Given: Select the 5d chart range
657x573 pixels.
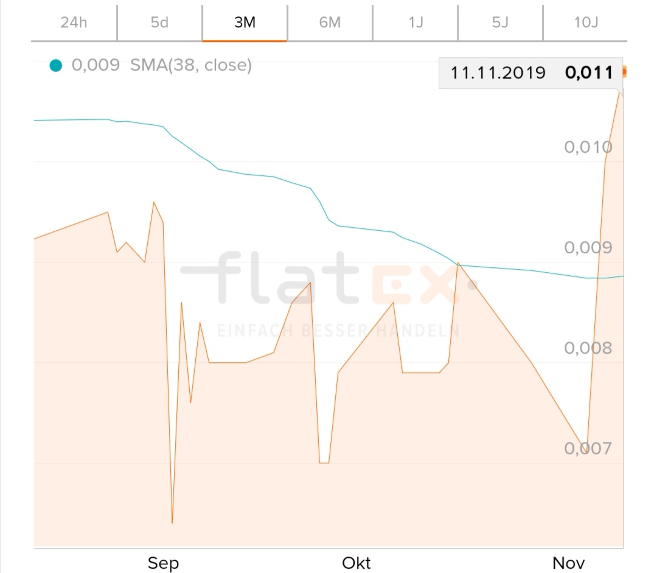Looking at the screenshot, I should tap(159, 23).
